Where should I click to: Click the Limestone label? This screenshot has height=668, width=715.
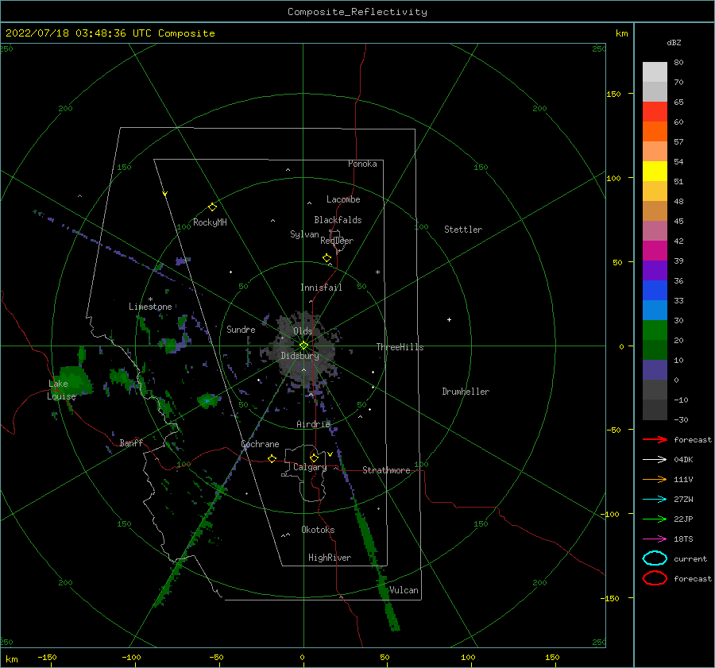click(x=150, y=307)
